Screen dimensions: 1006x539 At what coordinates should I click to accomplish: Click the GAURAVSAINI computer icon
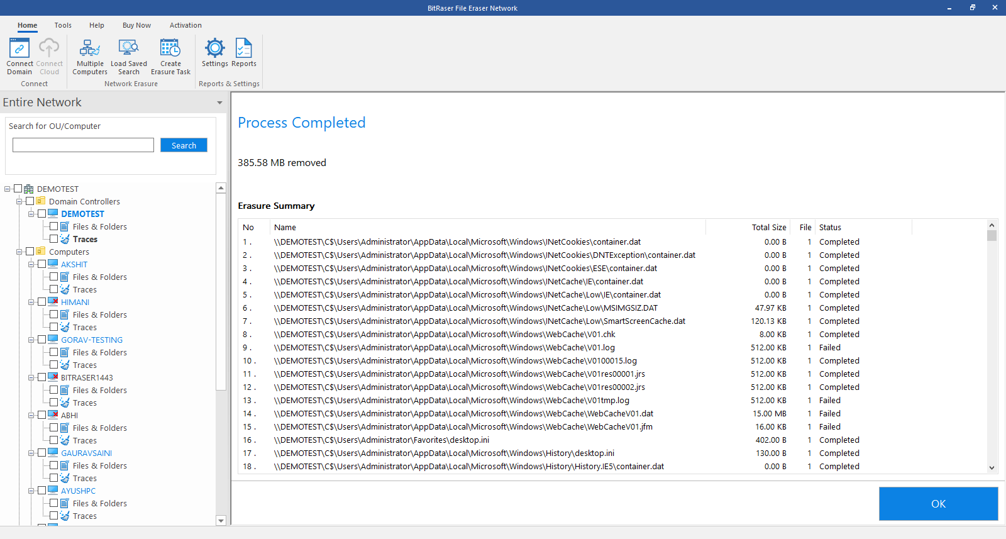[x=53, y=453]
